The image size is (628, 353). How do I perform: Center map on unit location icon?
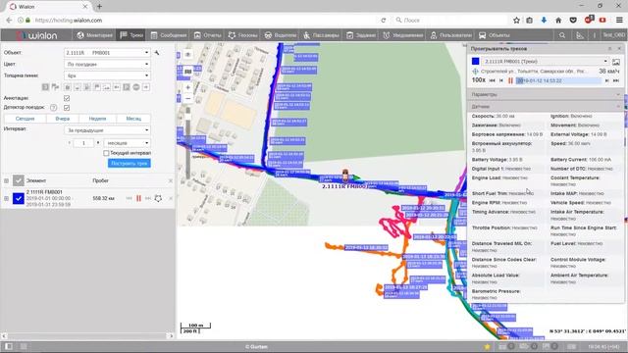click(475, 72)
